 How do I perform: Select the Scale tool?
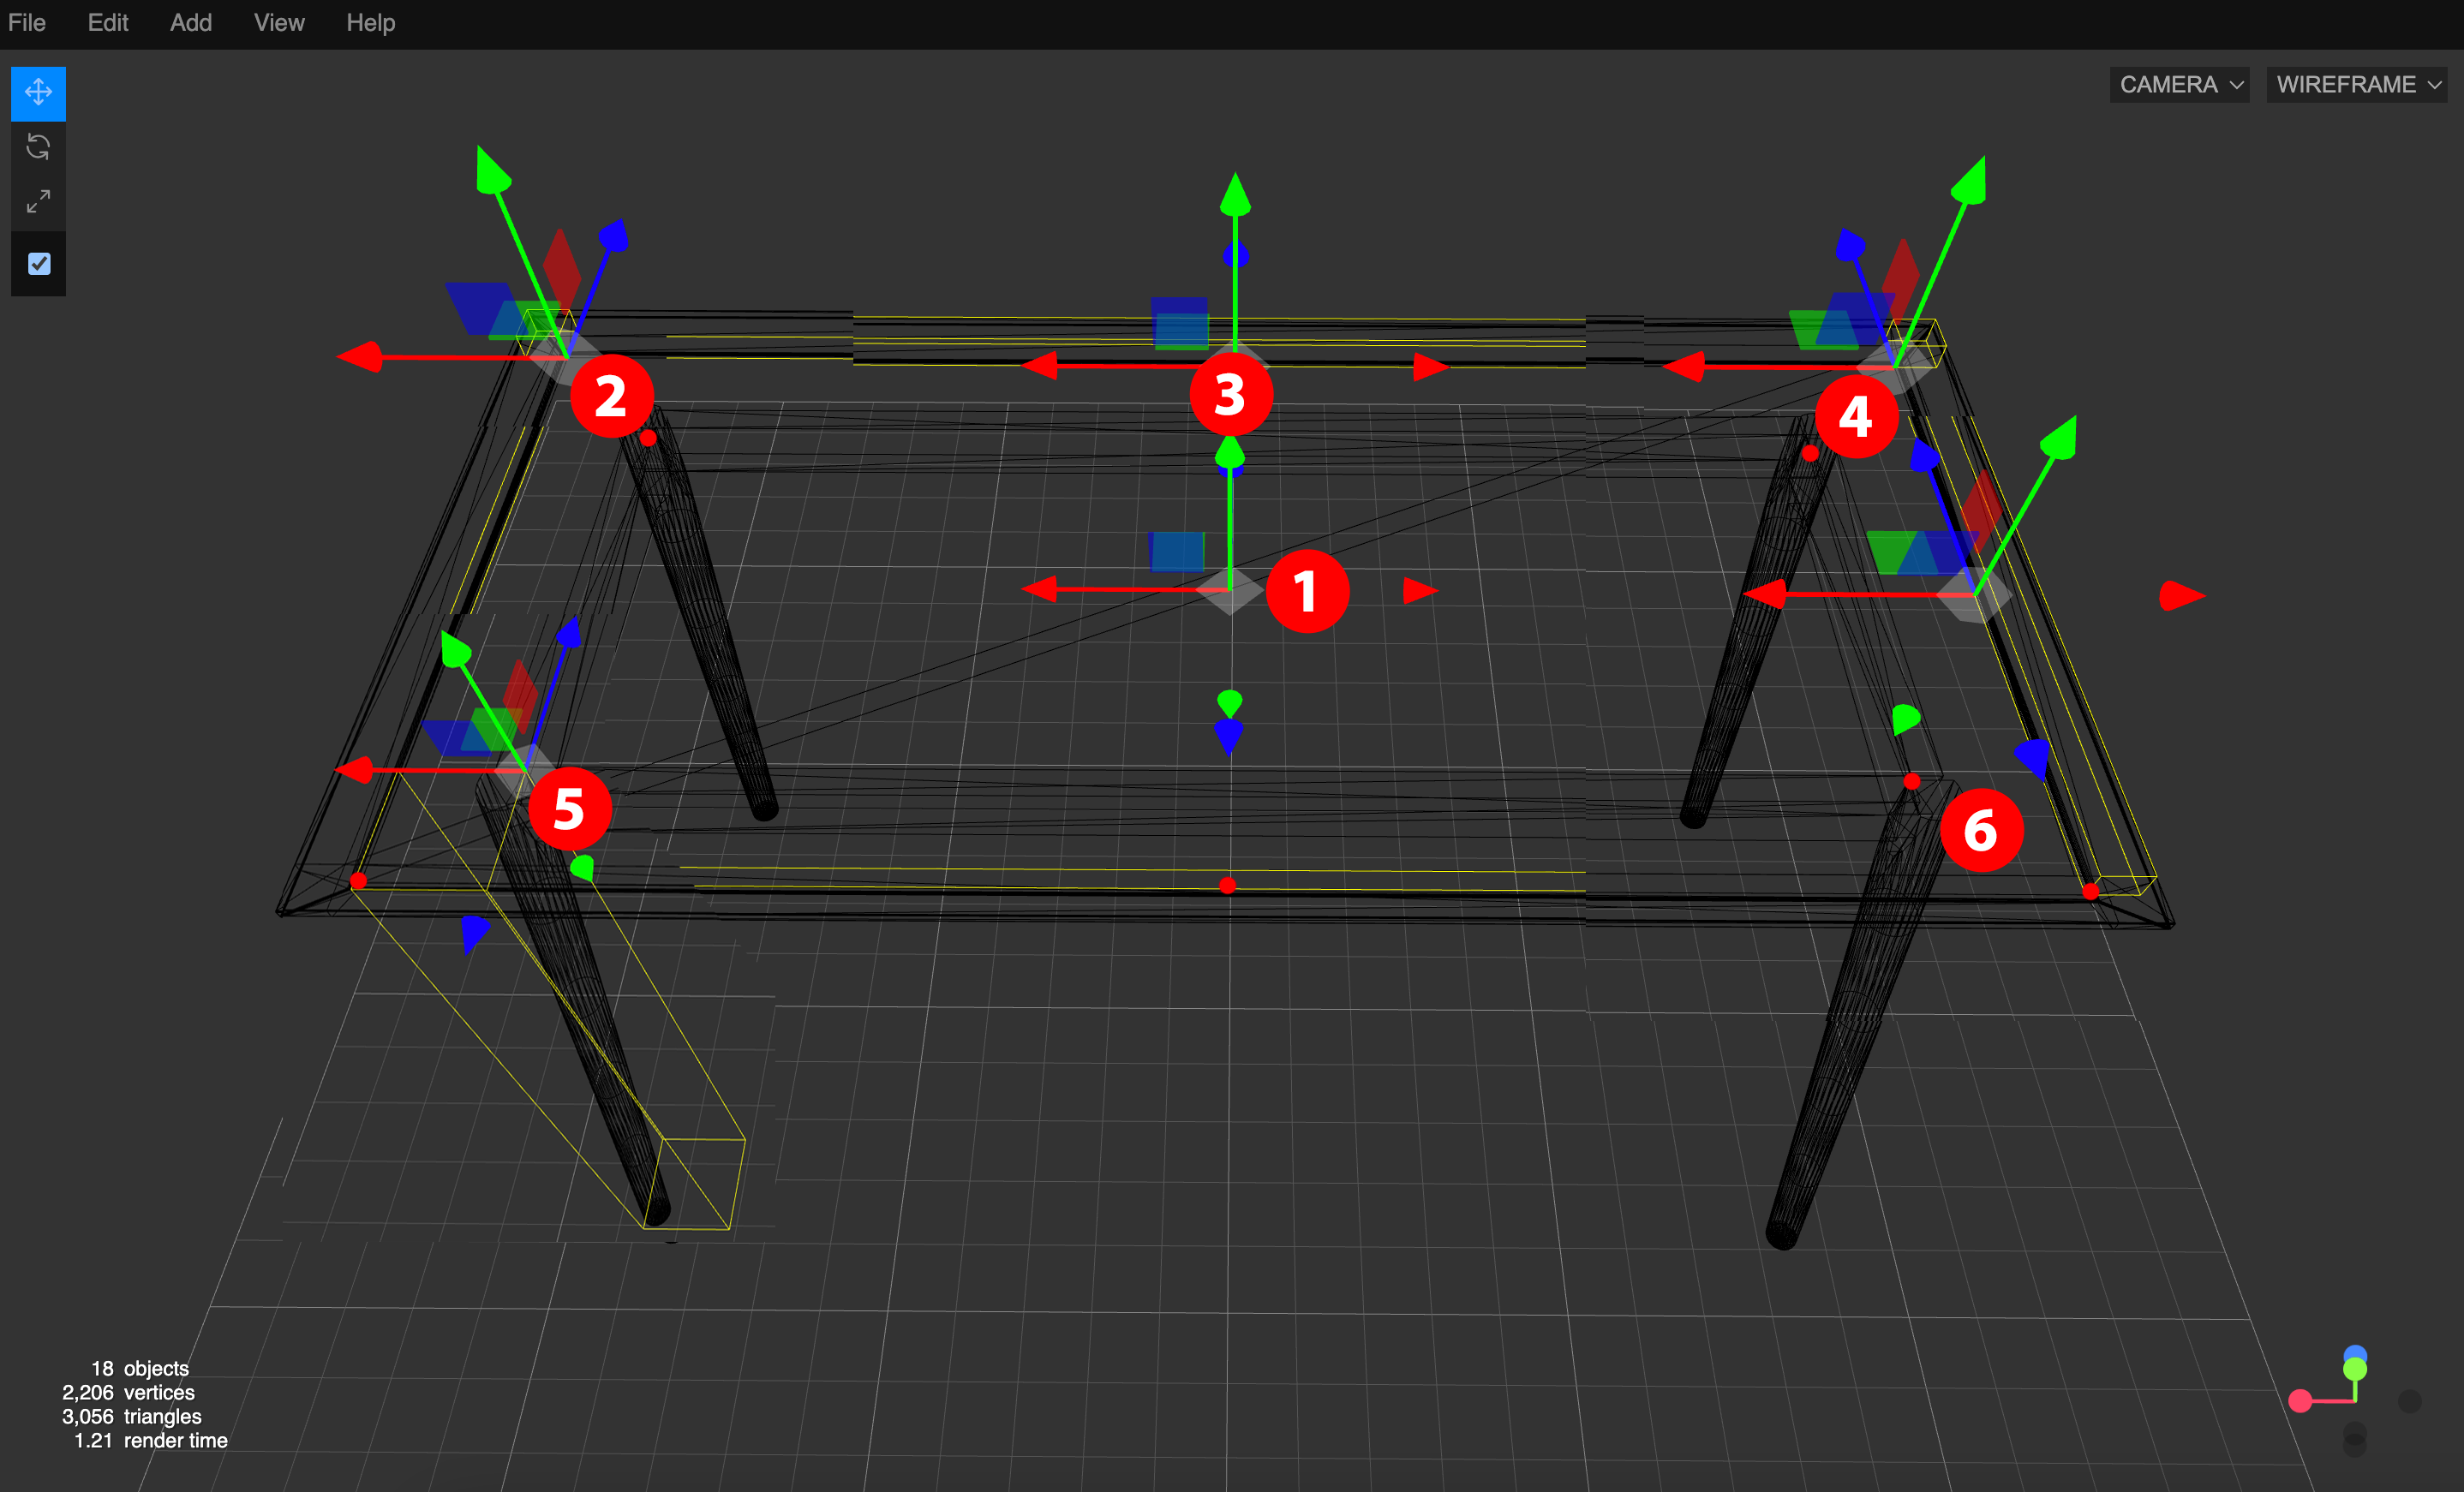pos(38,202)
